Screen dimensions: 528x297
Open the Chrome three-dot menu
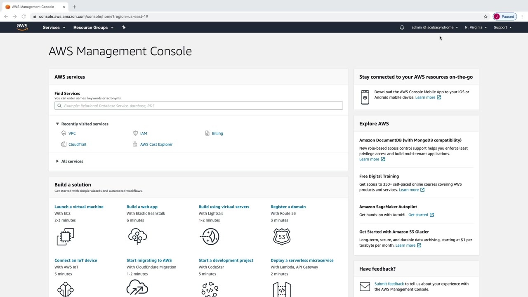522,16
